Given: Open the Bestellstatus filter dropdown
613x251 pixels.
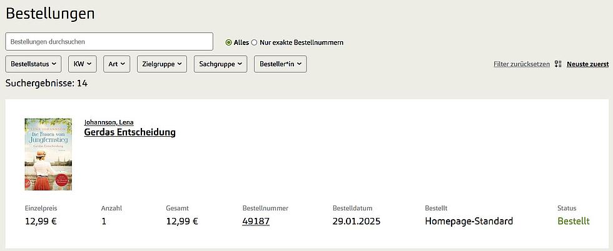Looking at the screenshot, I should pos(34,64).
